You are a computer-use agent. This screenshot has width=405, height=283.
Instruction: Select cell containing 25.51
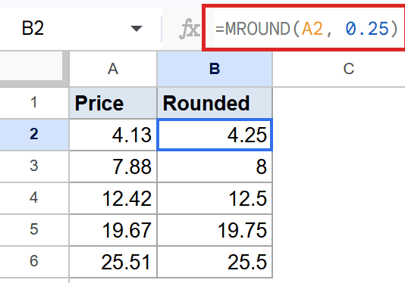tap(113, 262)
